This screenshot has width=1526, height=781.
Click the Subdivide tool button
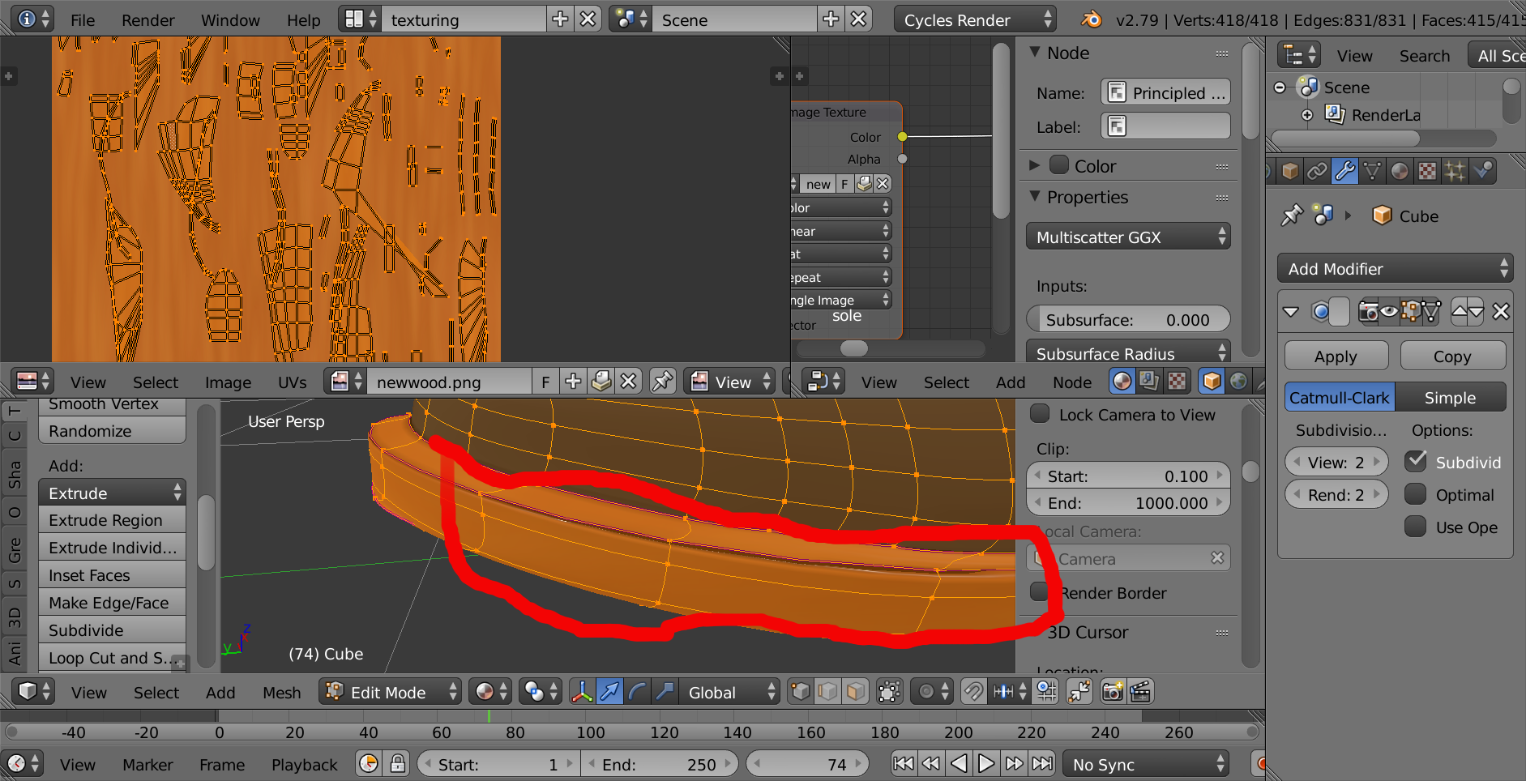click(x=113, y=630)
